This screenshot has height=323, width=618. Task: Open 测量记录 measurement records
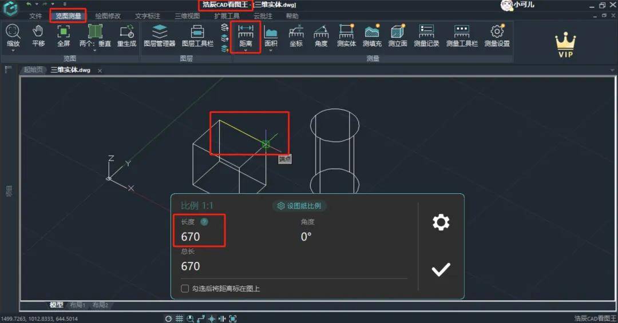coord(426,35)
